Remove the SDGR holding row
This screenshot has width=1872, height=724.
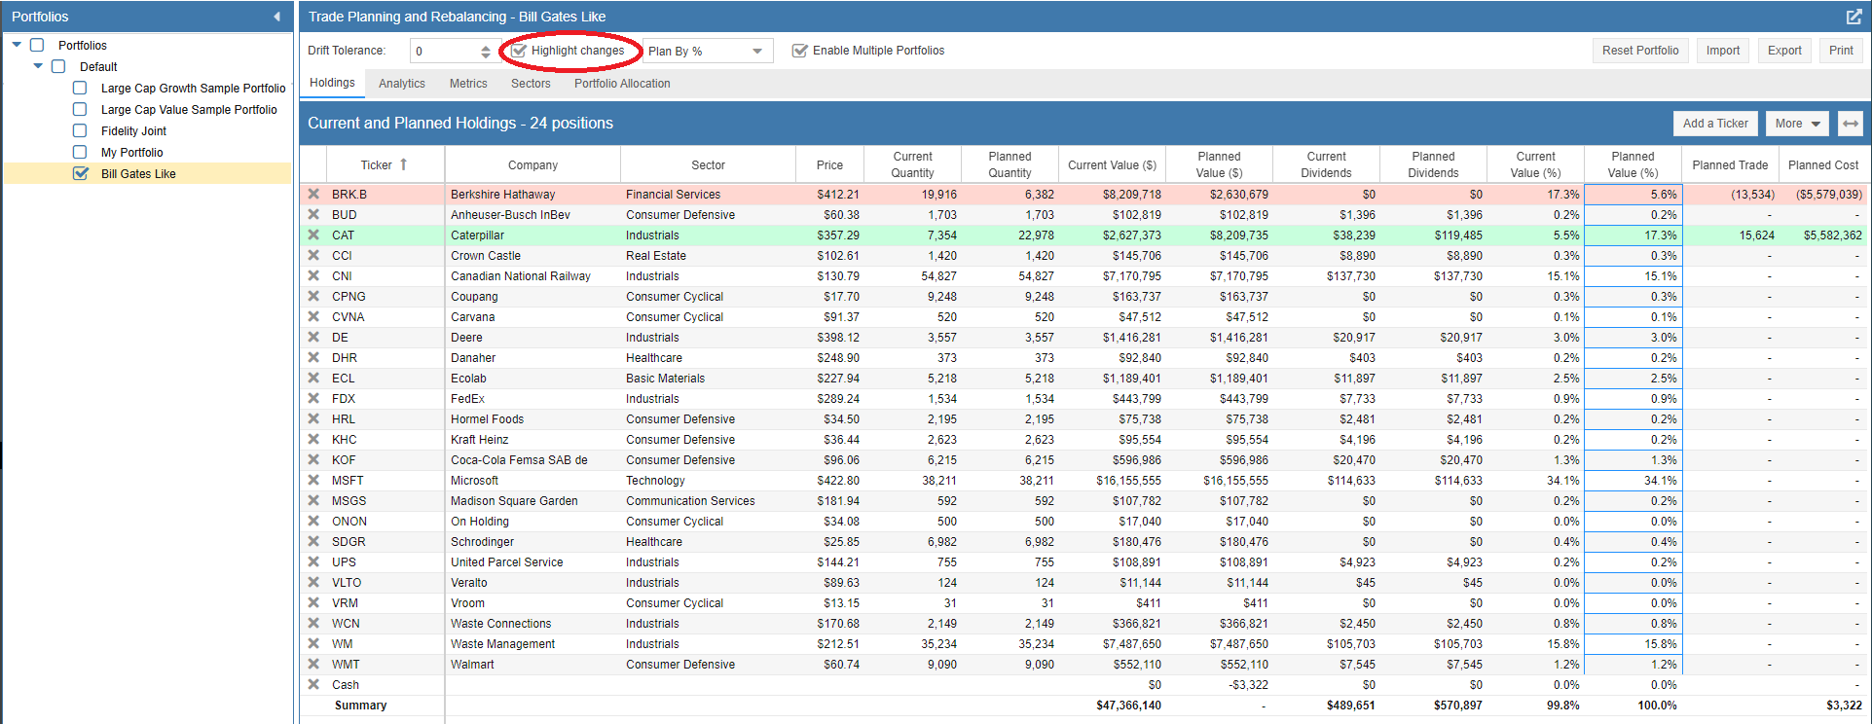[313, 541]
